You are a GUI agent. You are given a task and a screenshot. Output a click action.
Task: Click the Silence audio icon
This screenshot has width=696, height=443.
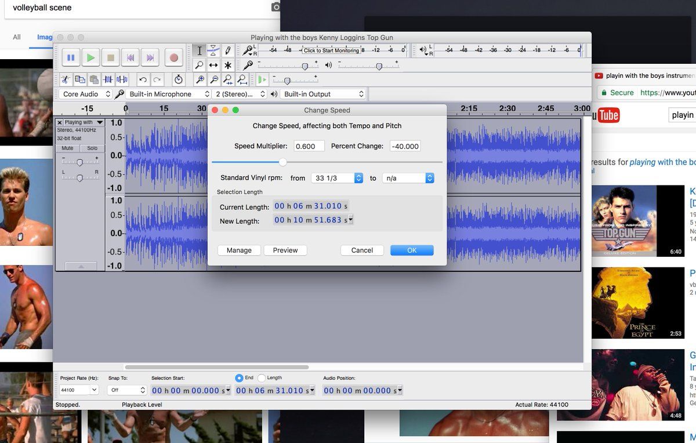click(122, 79)
